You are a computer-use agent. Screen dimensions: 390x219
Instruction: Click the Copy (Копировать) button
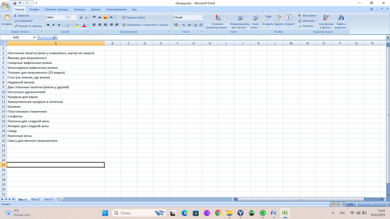[x=23, y=21]
